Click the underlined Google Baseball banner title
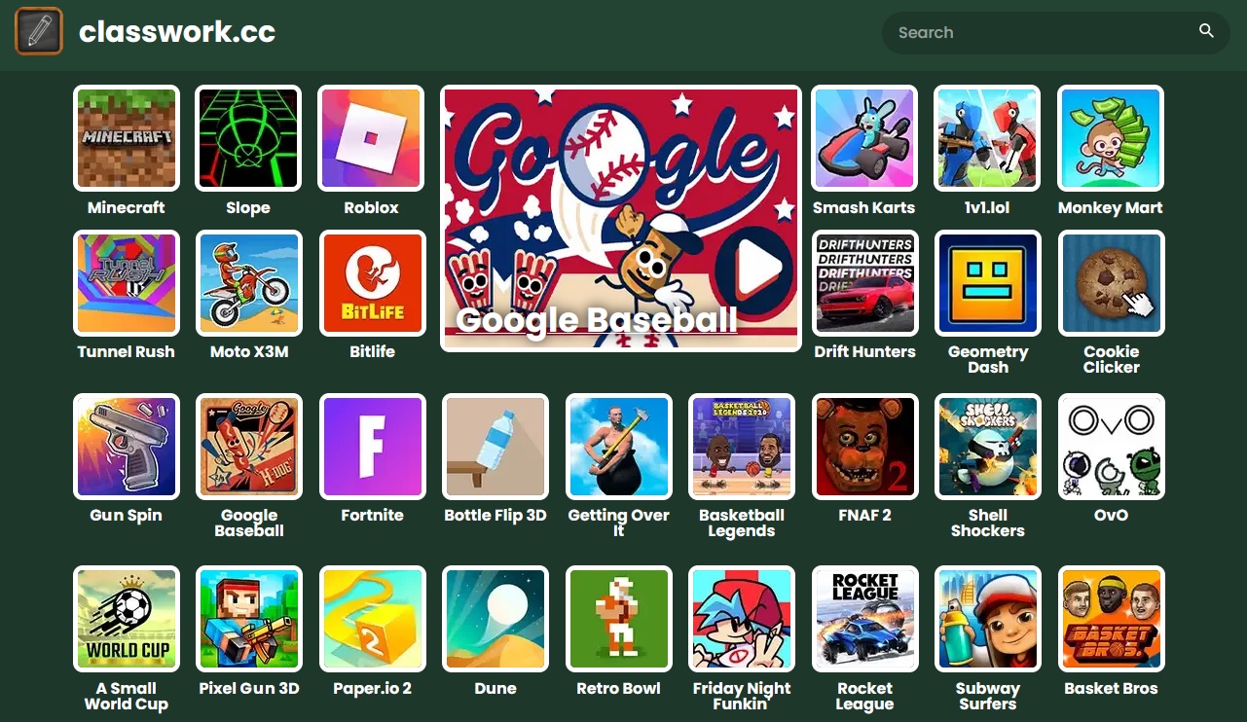The height and width of the screenshot is (722, 1247). (596, 320)
